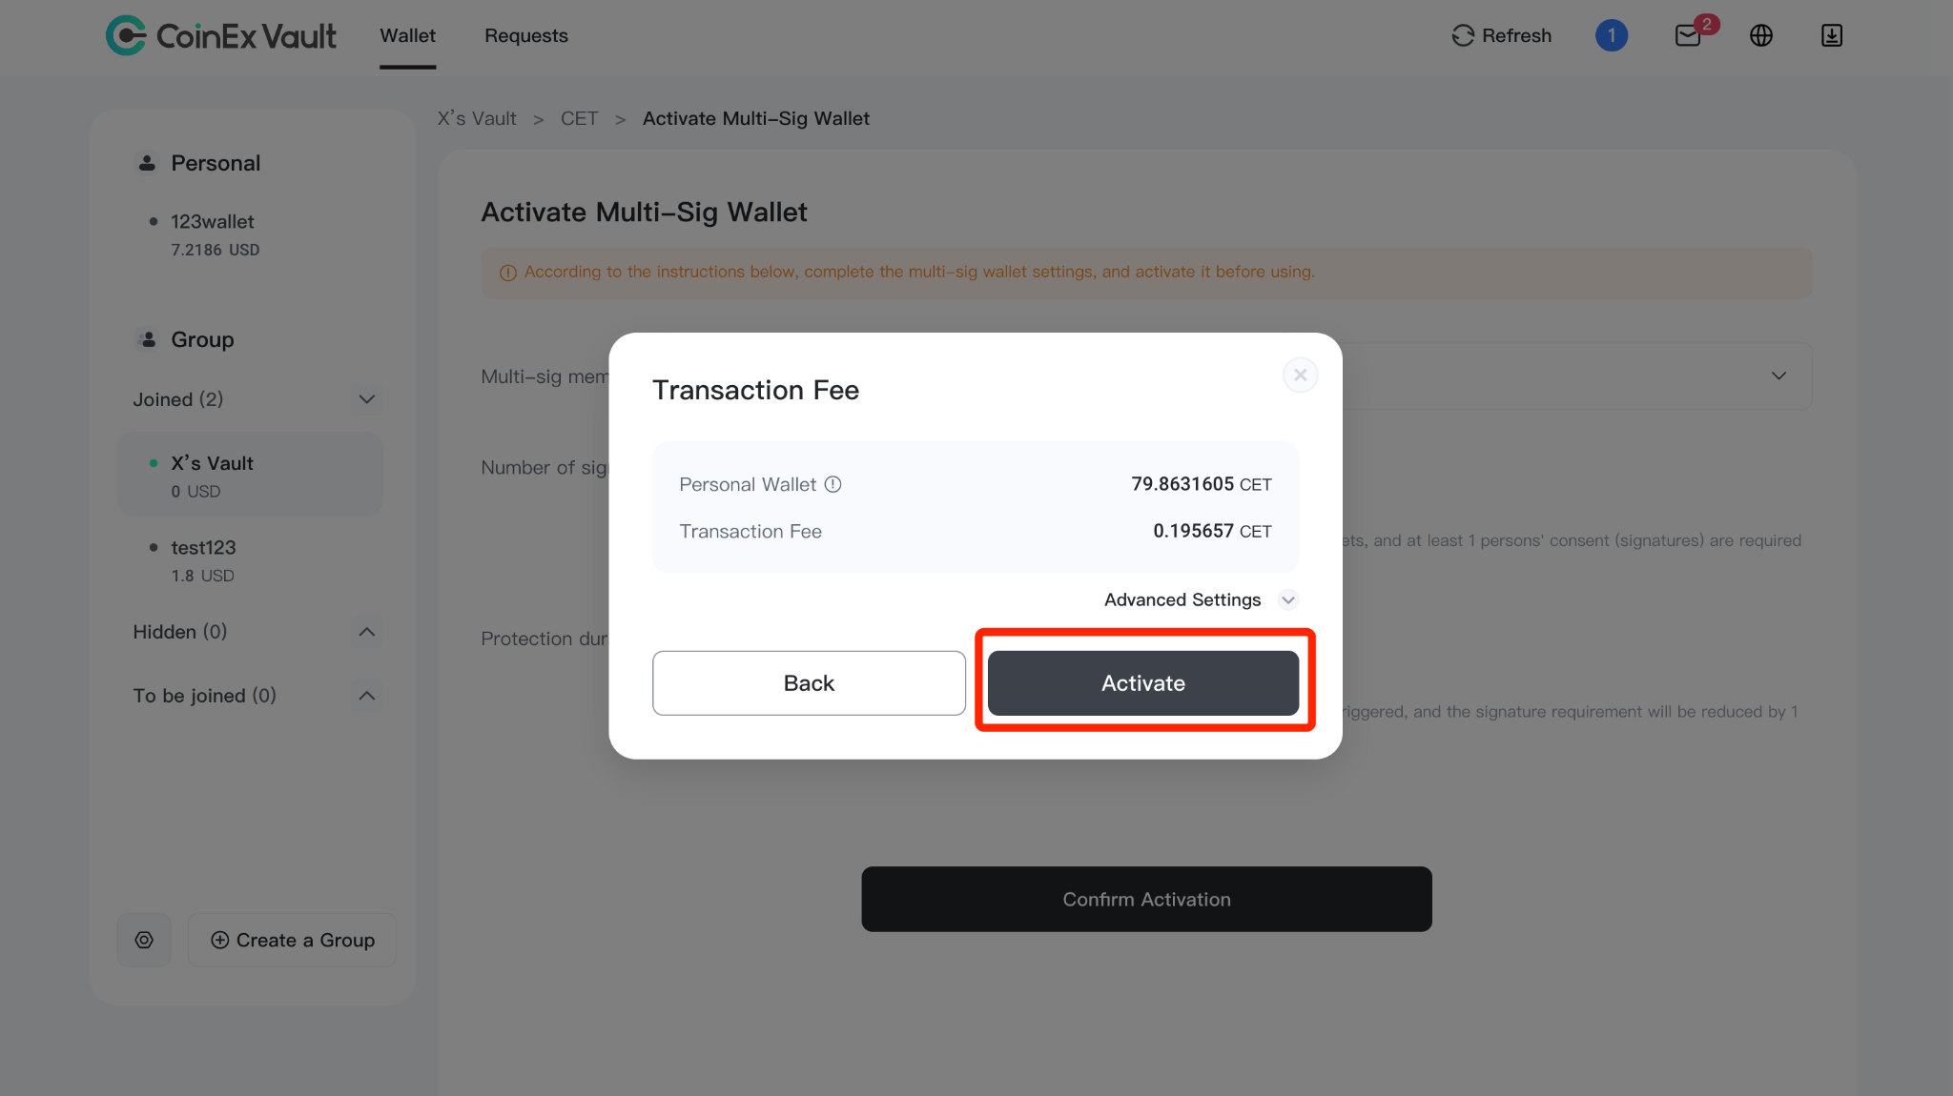Click Create a Group button
1953x1096 pixels.
point(292,940)
